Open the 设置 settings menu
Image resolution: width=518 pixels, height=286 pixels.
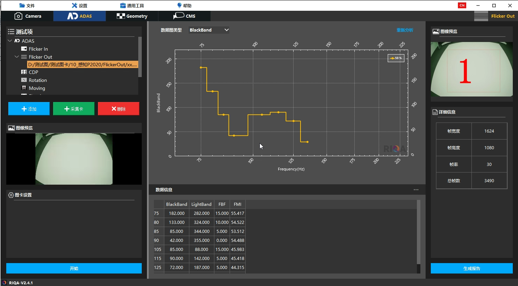point(80,6)
